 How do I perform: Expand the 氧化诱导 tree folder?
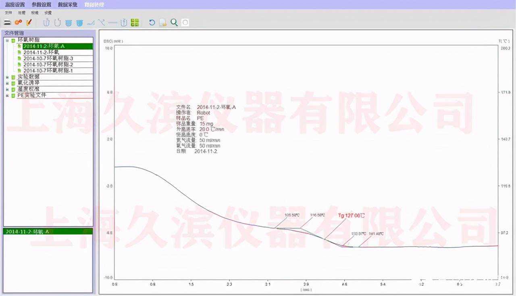(7, 83)
